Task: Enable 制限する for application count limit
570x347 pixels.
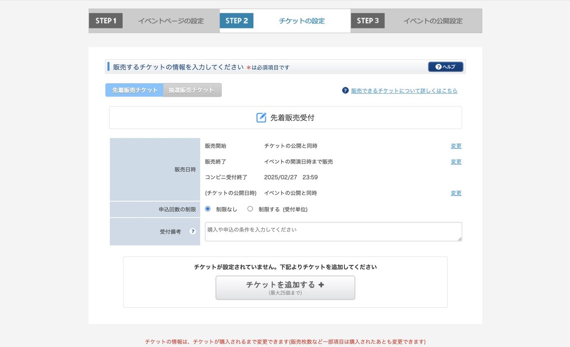Action: (250, 208)
